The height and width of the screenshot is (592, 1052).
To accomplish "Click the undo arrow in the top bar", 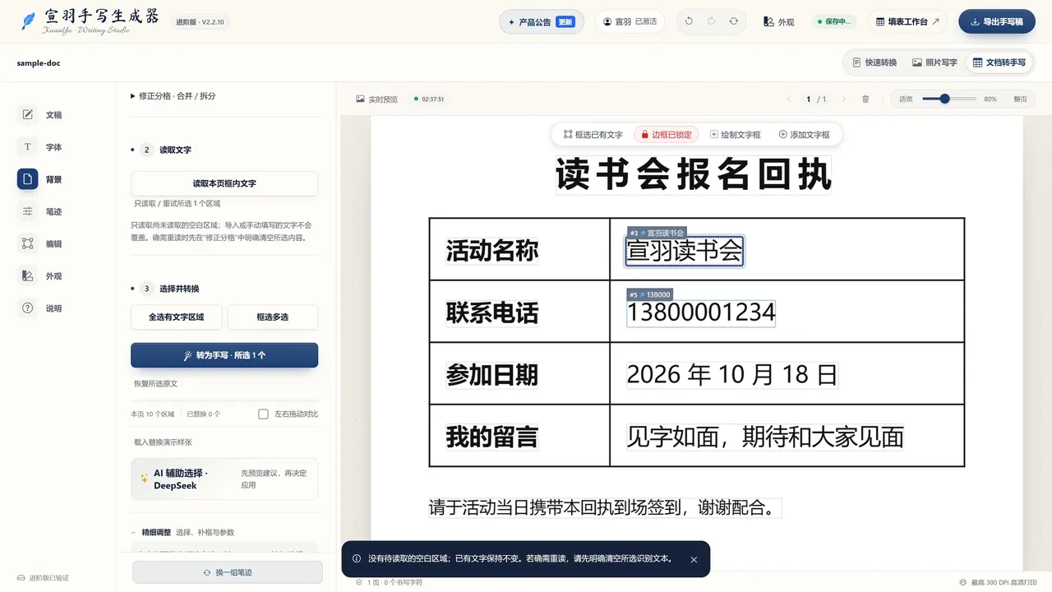I will coord(689,21).
